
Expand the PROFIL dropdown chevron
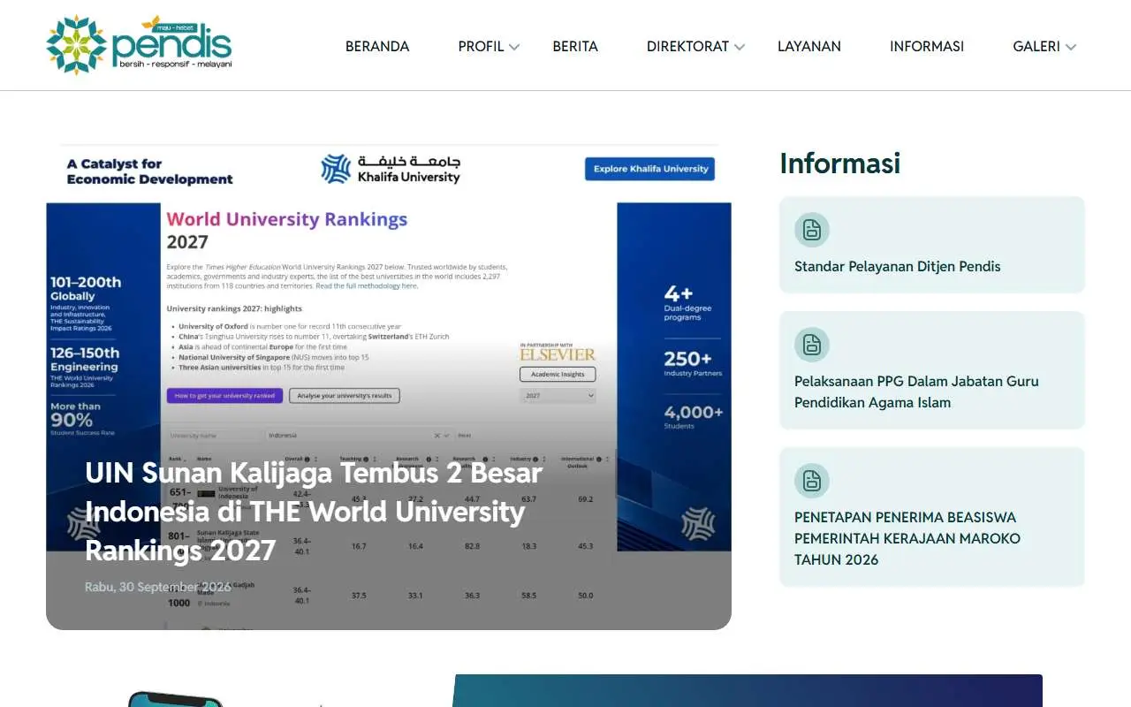(x=514, y=48)
